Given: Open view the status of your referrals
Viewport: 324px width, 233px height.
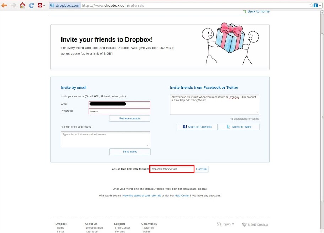Looking at the screenshot, I should 142,196.
